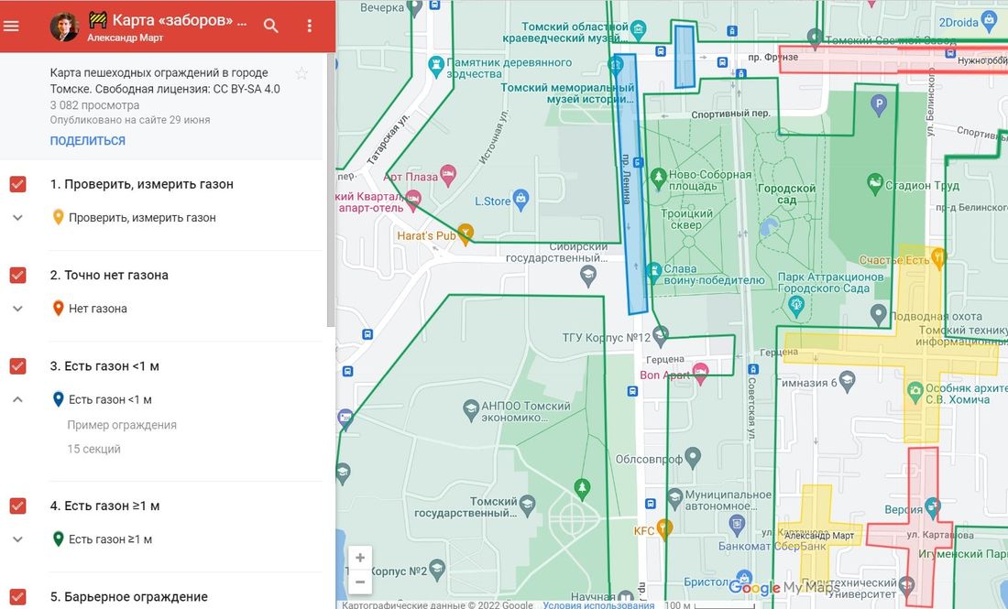Star this map using the favorite star icon
Screen dimensions: 1008x609
point(301,73)
